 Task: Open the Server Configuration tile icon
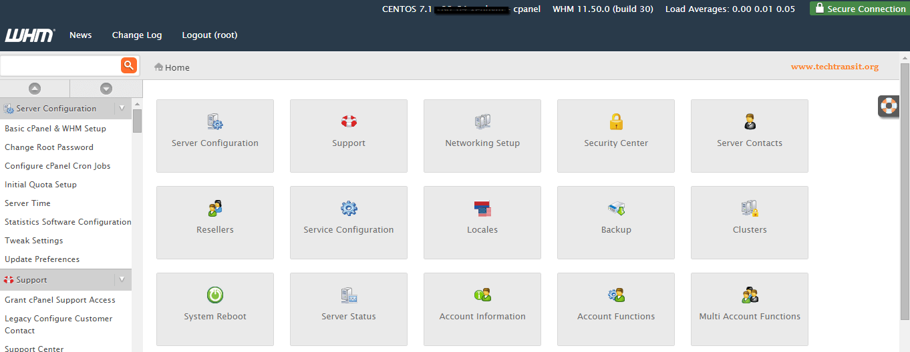pyautogui.click(x=215, y=121)
